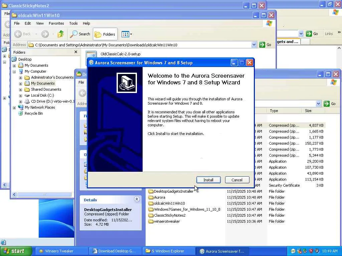
Task: Expand My Documents under Desktop
Action: coord(14,66)
